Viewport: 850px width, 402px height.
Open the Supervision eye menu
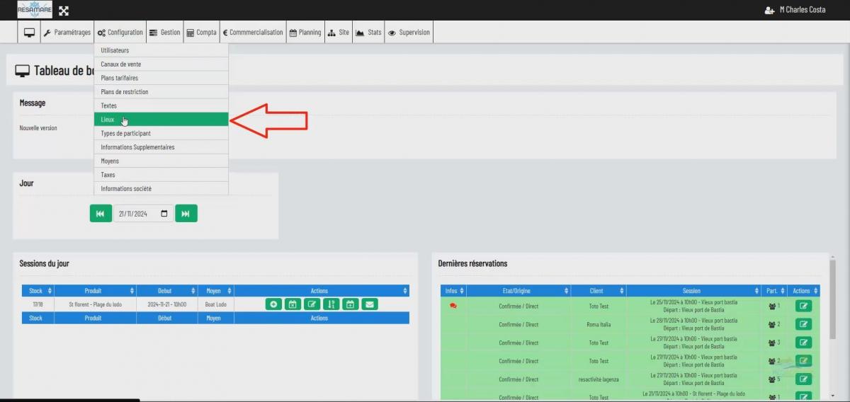coord(409,33)
